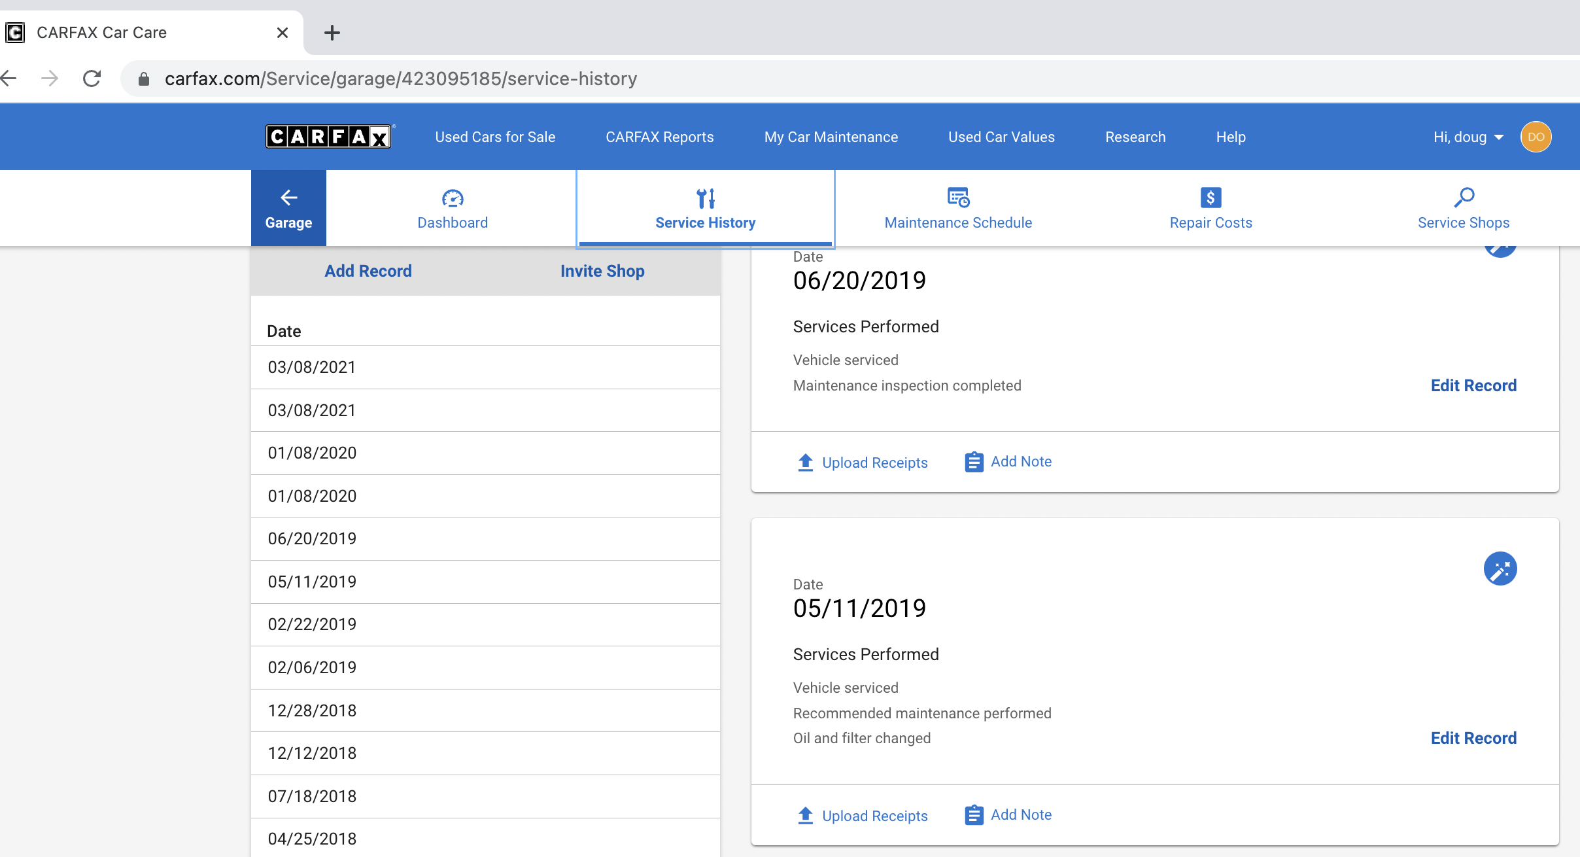Select the second 01/08/2020 date row
Viewport: 1580px width, 857px height.
coord(485,496)
